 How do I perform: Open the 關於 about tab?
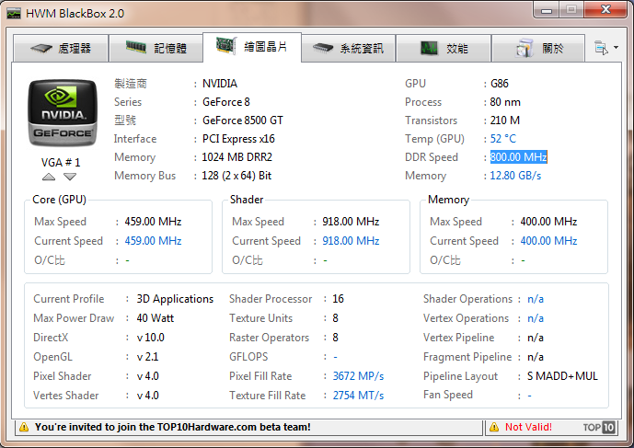538,49
